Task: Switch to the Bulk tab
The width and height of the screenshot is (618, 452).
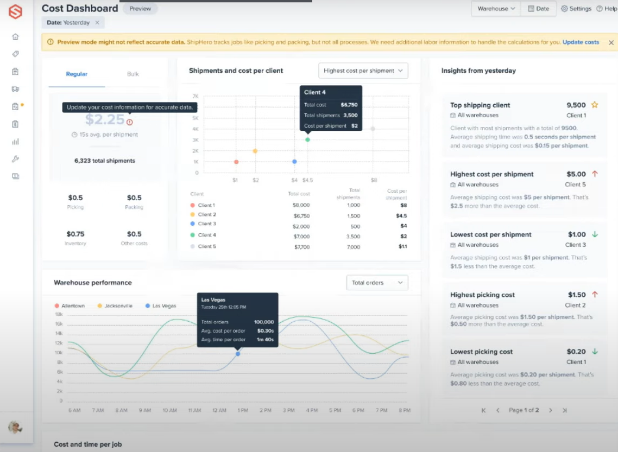Action: [133, 74]
